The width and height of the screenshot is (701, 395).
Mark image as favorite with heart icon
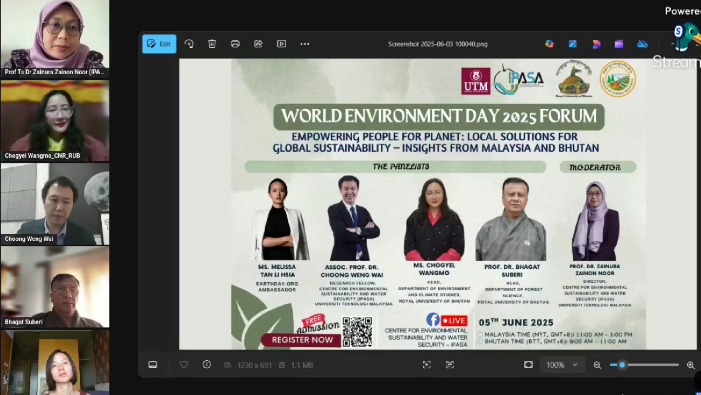pos(184,365)
